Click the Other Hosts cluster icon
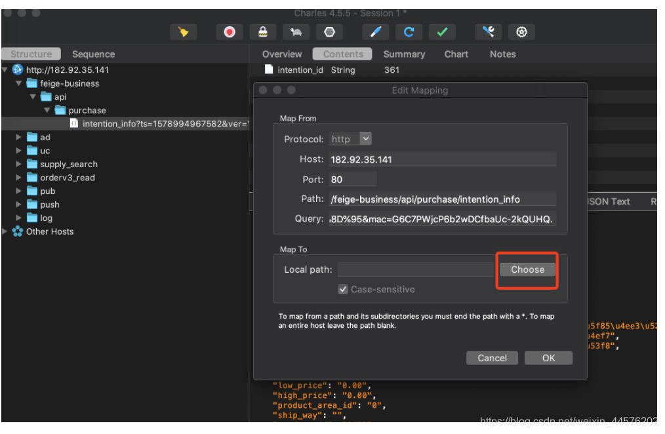The height and width of the screenshot is (434, 665). point(18,231)
